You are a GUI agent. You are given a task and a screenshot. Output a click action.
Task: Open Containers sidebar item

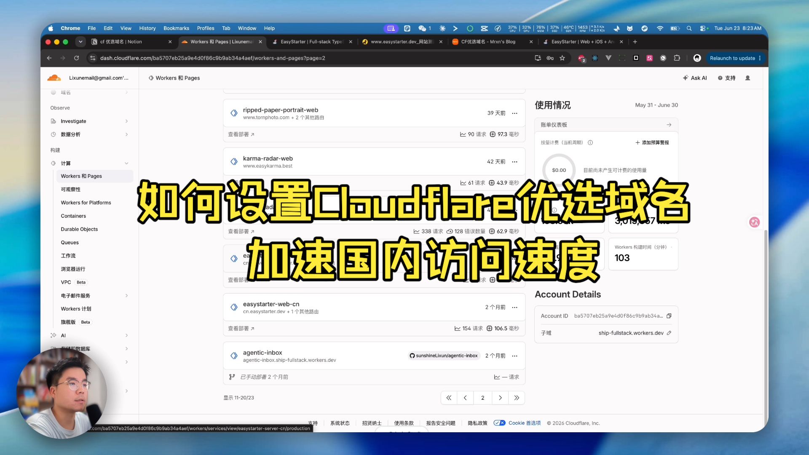click(x=73, y=216)
